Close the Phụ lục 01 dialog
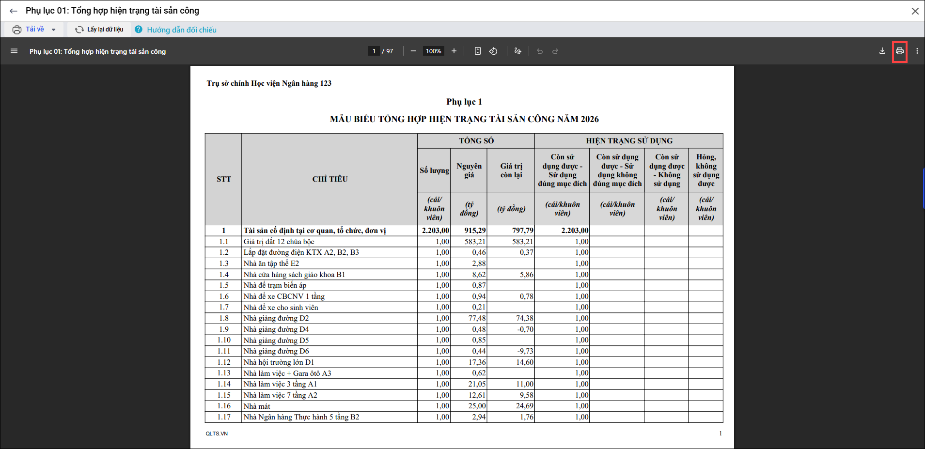The width and height of the screenshot is (925, 449). pos(915,11)
